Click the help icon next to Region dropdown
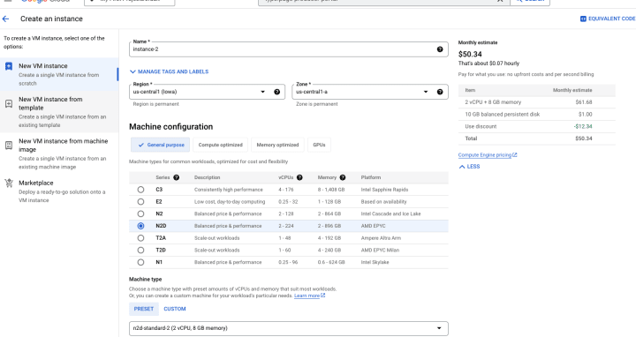The height and width of the screenshot is (337, 636). point(276,92)
